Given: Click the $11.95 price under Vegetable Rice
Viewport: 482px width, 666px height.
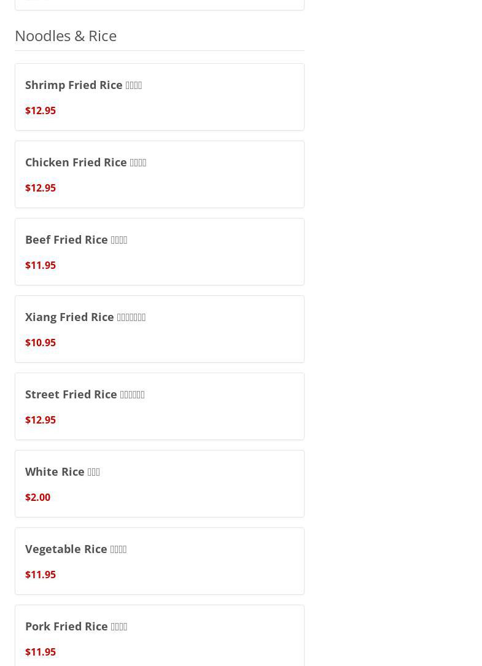Looking at the screenshot, I should tap(41, 575).
